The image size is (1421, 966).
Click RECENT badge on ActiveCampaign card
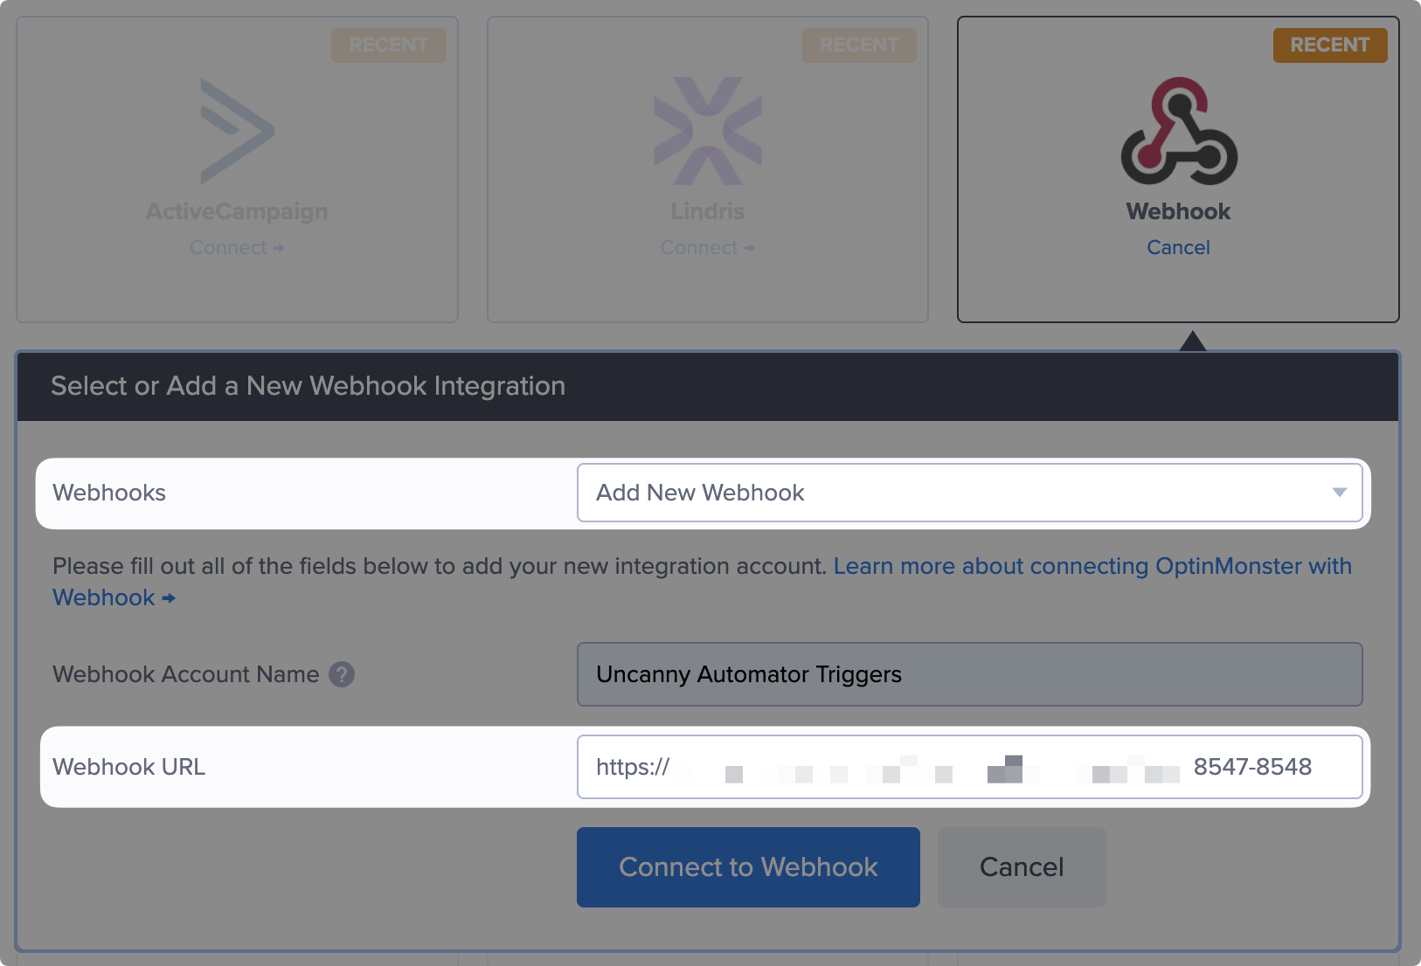[388, 45]
